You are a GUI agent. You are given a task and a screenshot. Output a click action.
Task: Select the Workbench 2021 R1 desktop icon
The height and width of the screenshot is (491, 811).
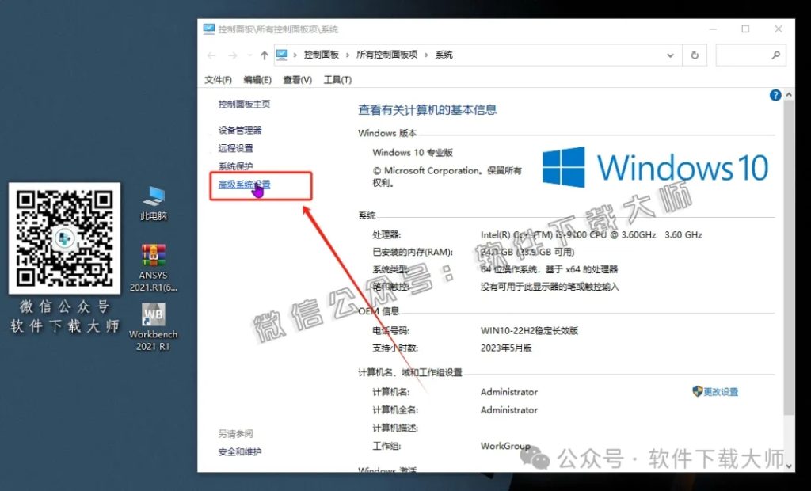click(x=154, y=326)
